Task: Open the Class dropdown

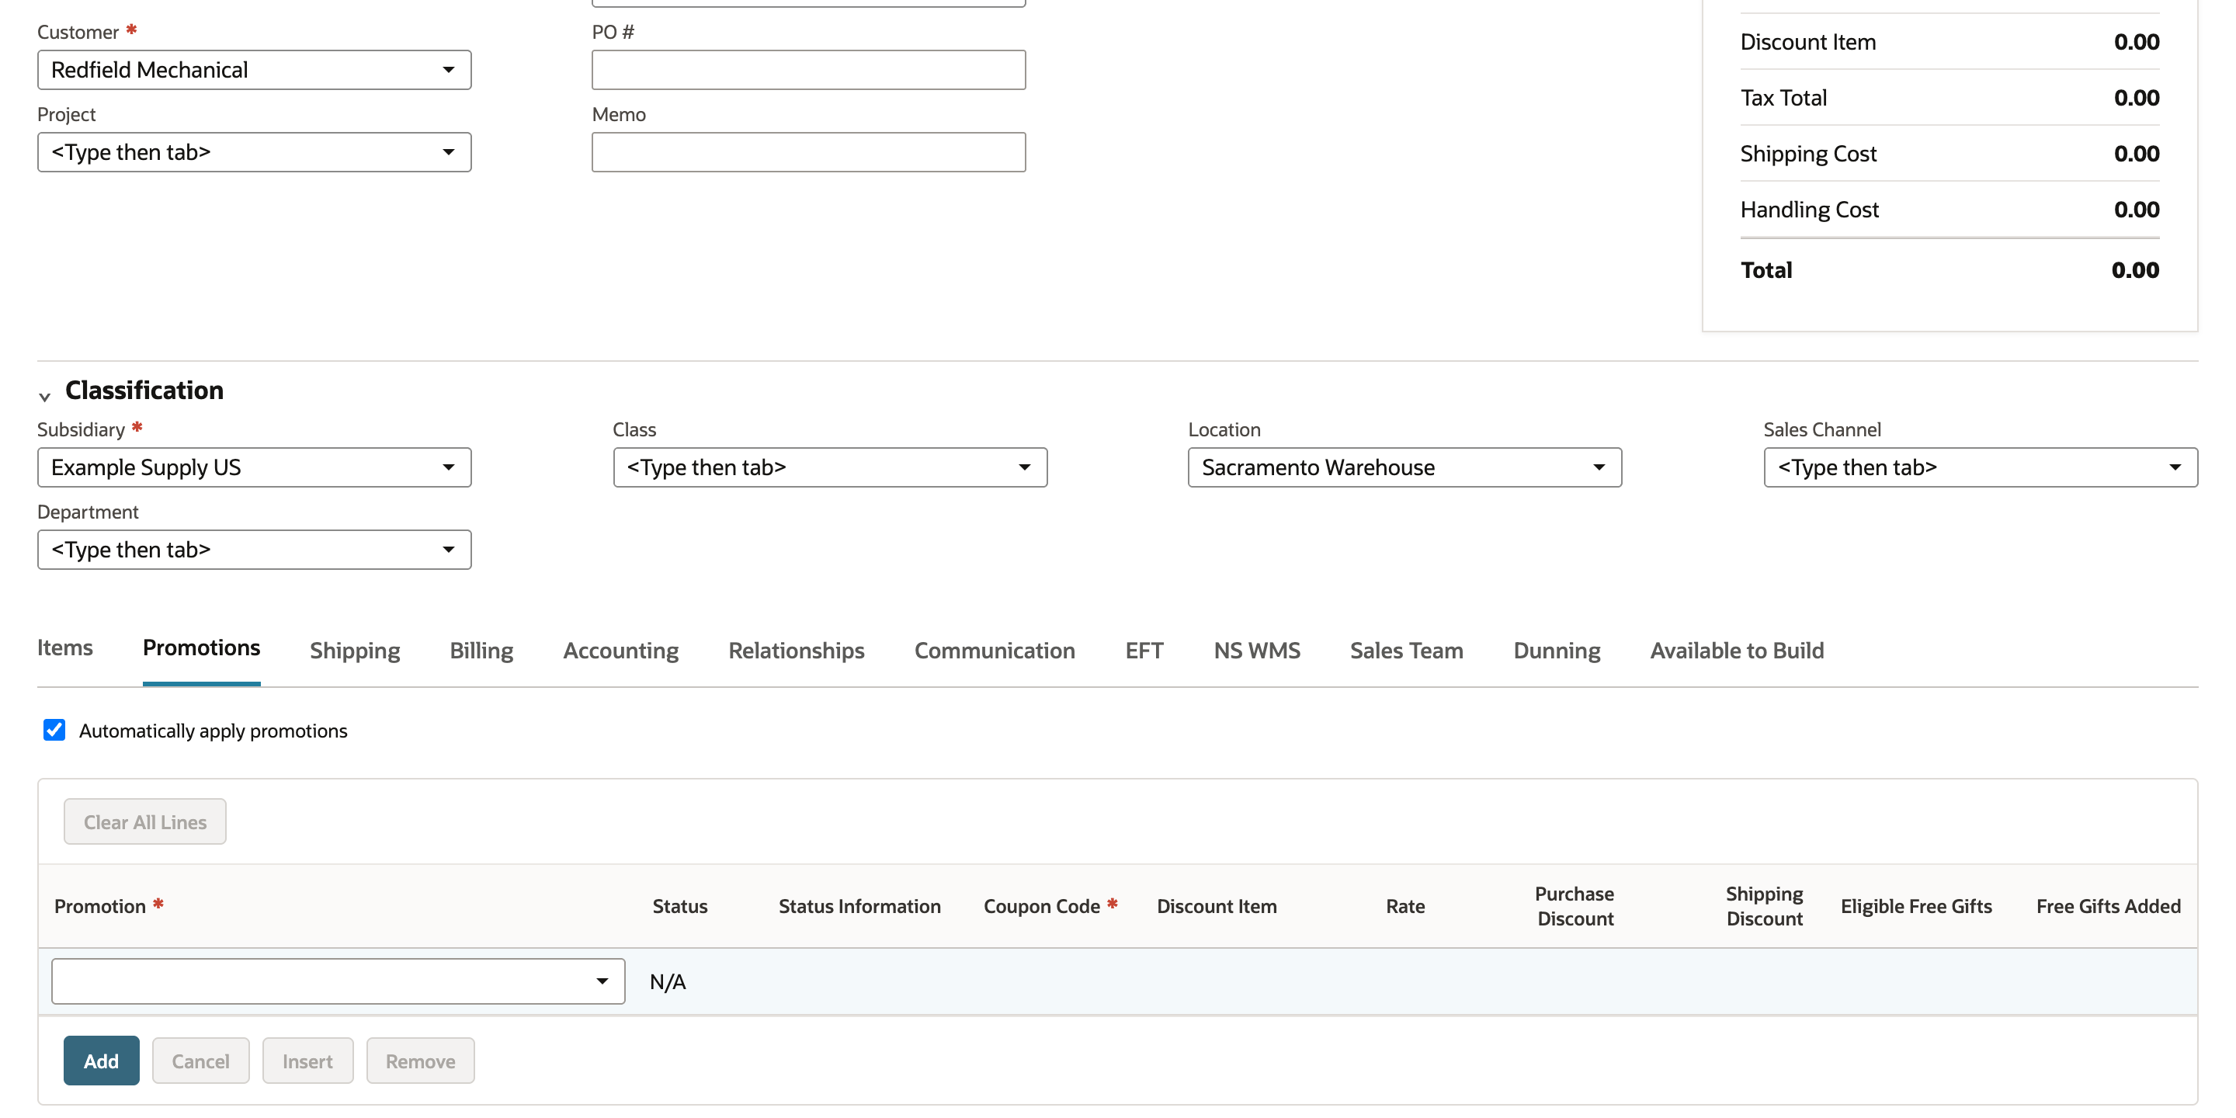Action: [x=830, y=467]
